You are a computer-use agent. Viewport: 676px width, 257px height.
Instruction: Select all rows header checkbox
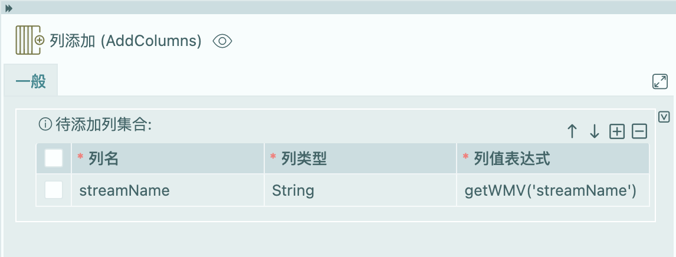pos(54,158)
